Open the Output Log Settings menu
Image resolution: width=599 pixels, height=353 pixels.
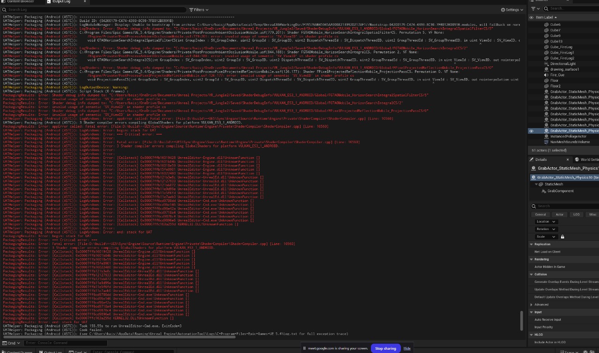coord(512,9)
